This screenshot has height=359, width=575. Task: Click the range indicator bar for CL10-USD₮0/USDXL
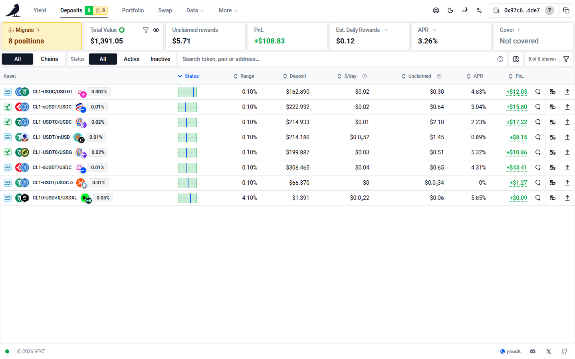pos(188,198)
